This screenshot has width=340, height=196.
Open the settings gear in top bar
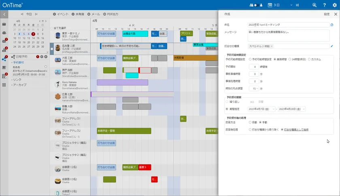[334, 5]
